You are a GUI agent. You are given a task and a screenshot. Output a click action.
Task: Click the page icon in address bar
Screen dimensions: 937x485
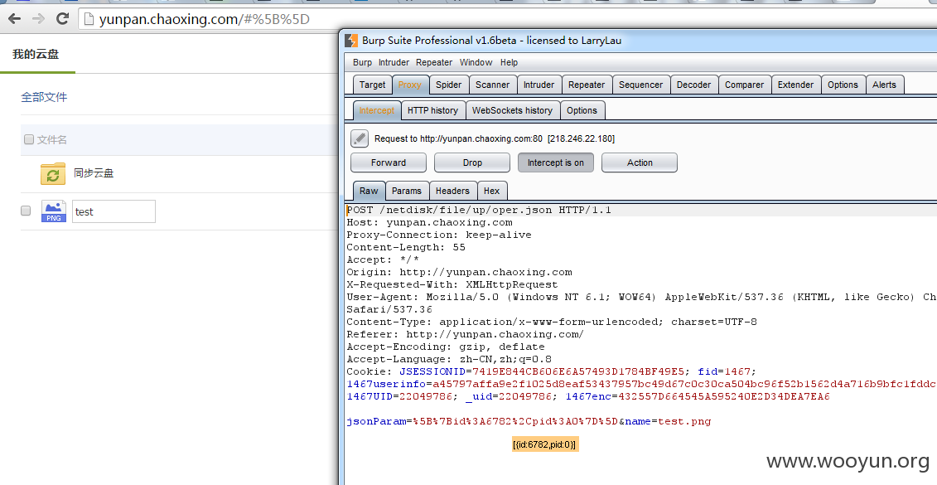(x=89, y=19)
